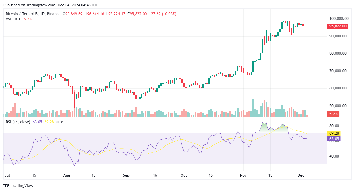
Task: Click the red 95,822.00 price axis tag
Action: point(338,26)
